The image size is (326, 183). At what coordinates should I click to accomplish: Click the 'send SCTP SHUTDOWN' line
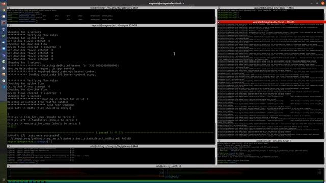pyautogui.click(x=41, y=105)
